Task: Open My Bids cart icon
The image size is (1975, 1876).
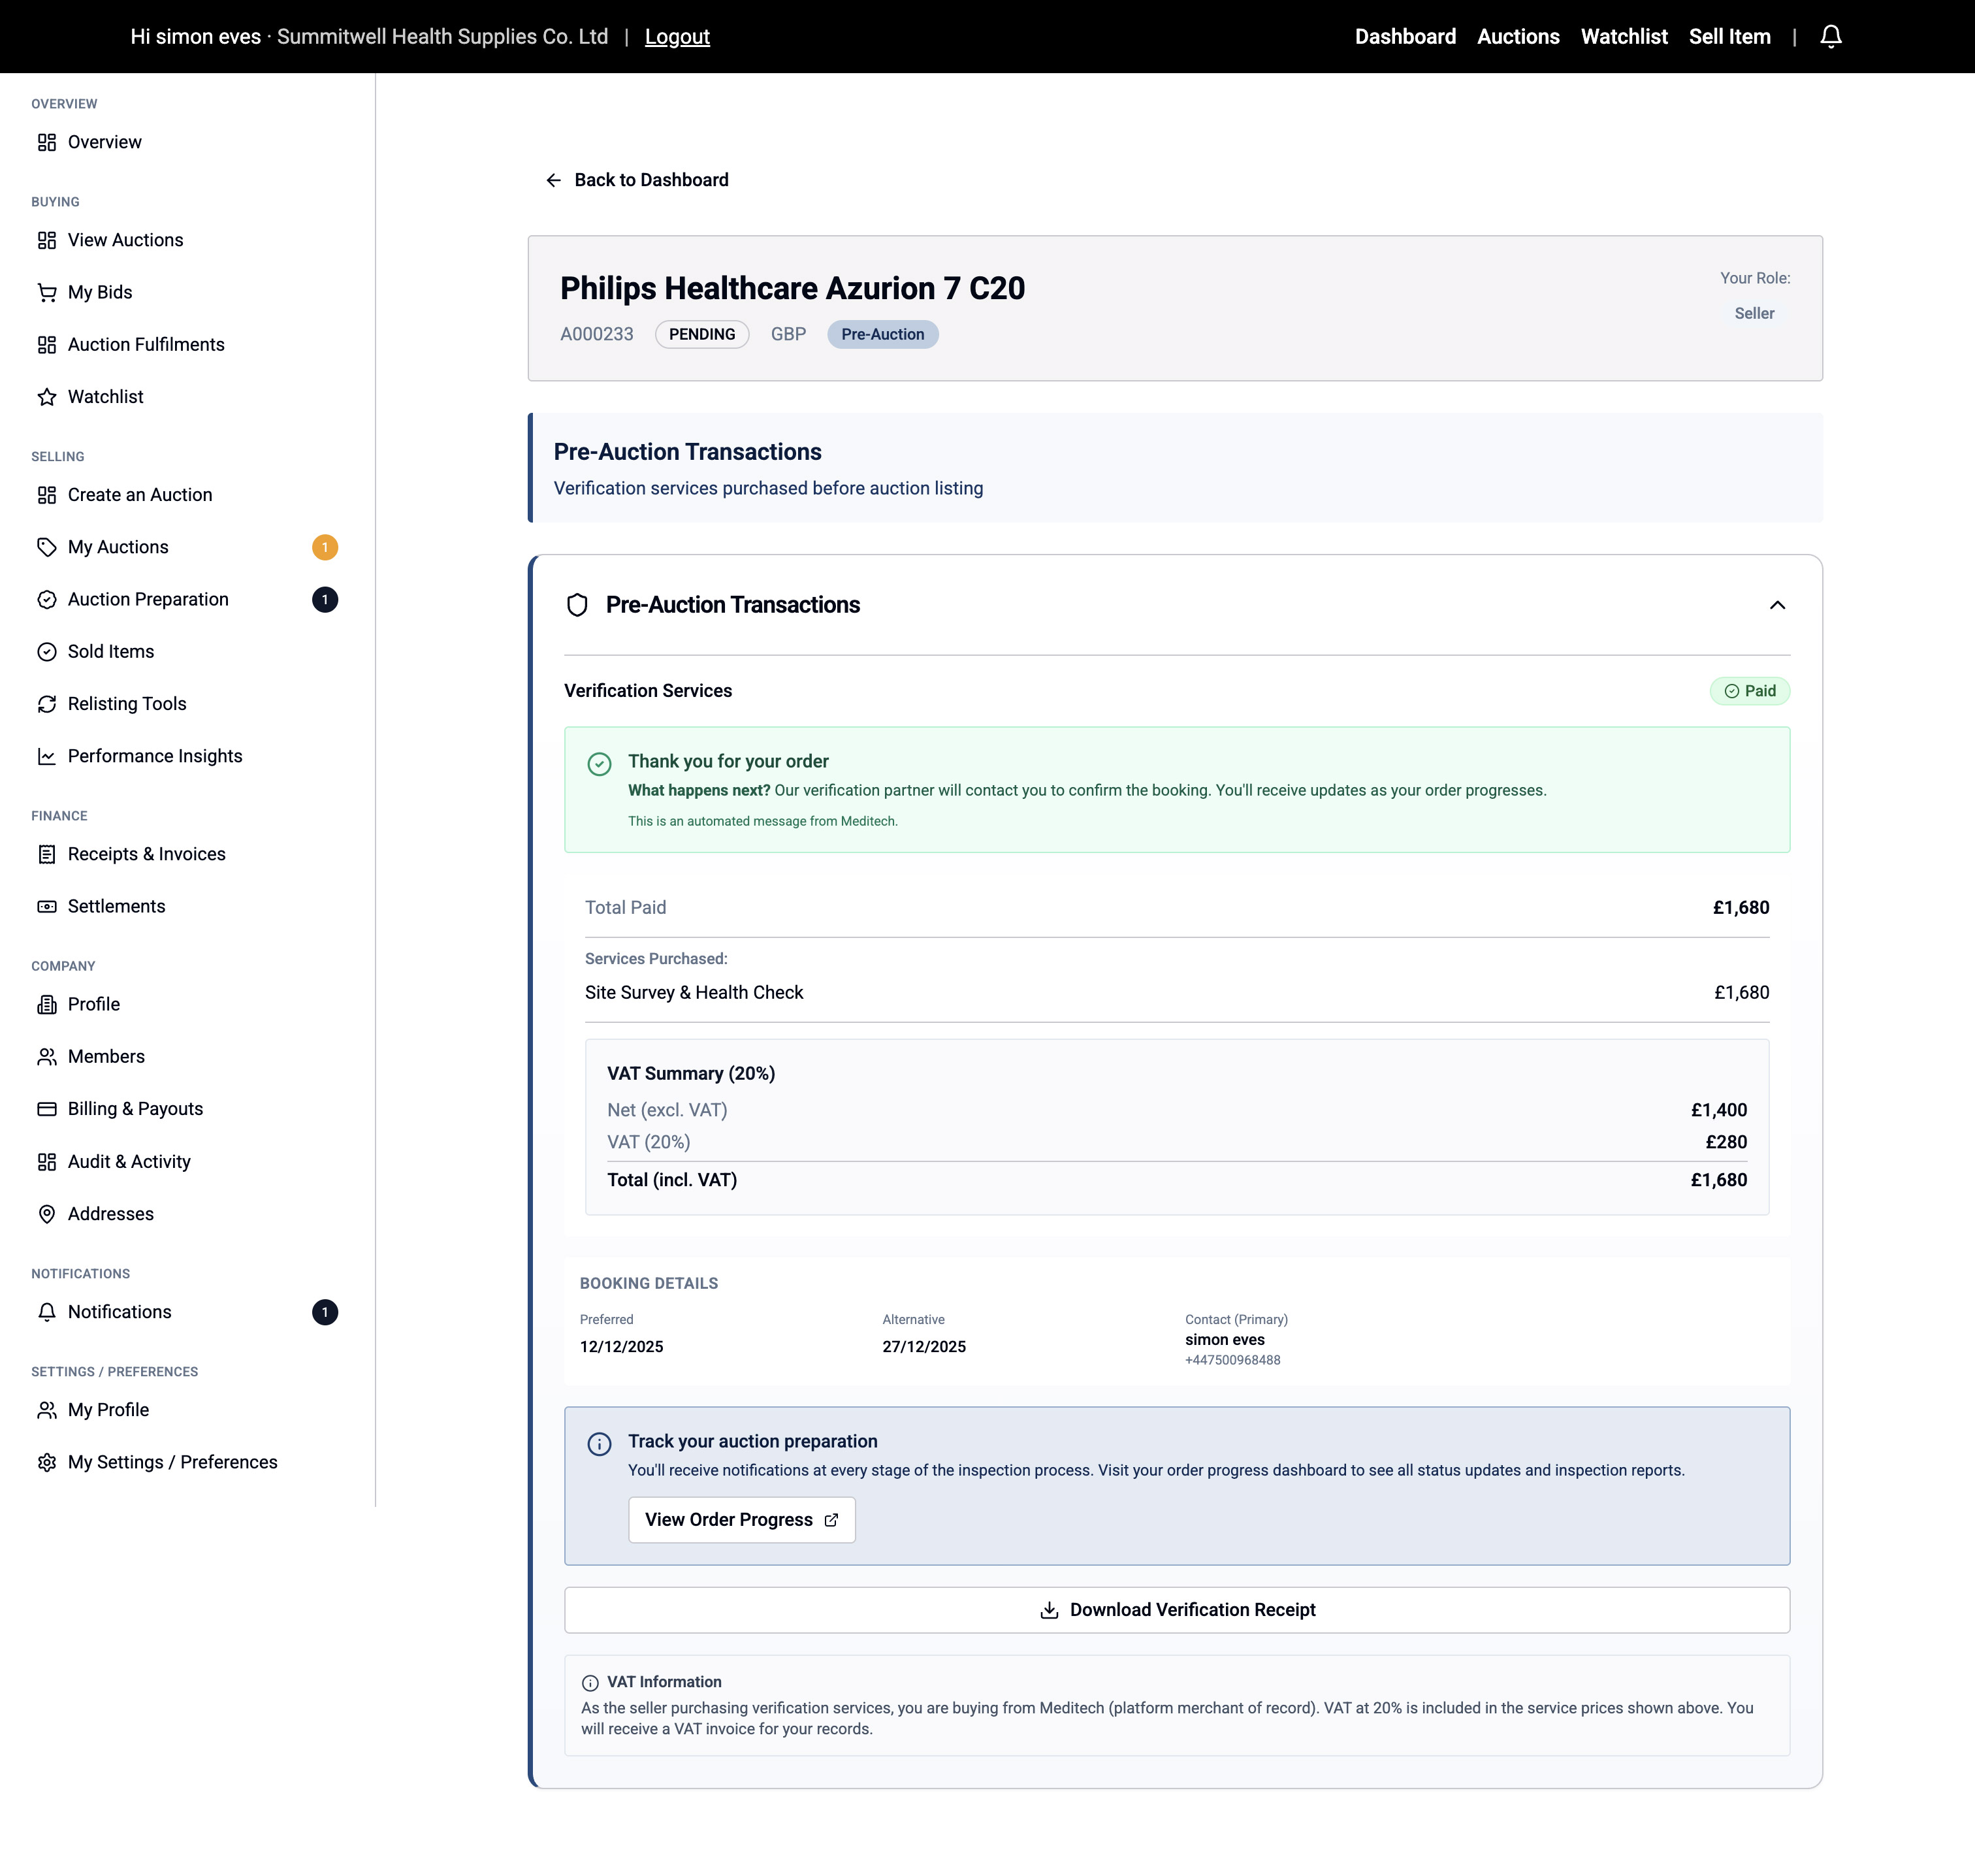Action: click(47, 292)
